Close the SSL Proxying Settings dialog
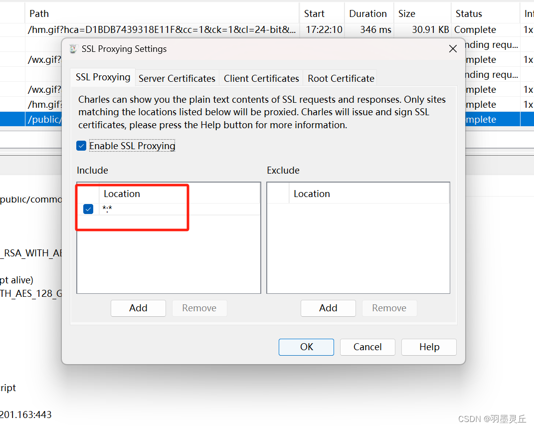 [453, 49]
